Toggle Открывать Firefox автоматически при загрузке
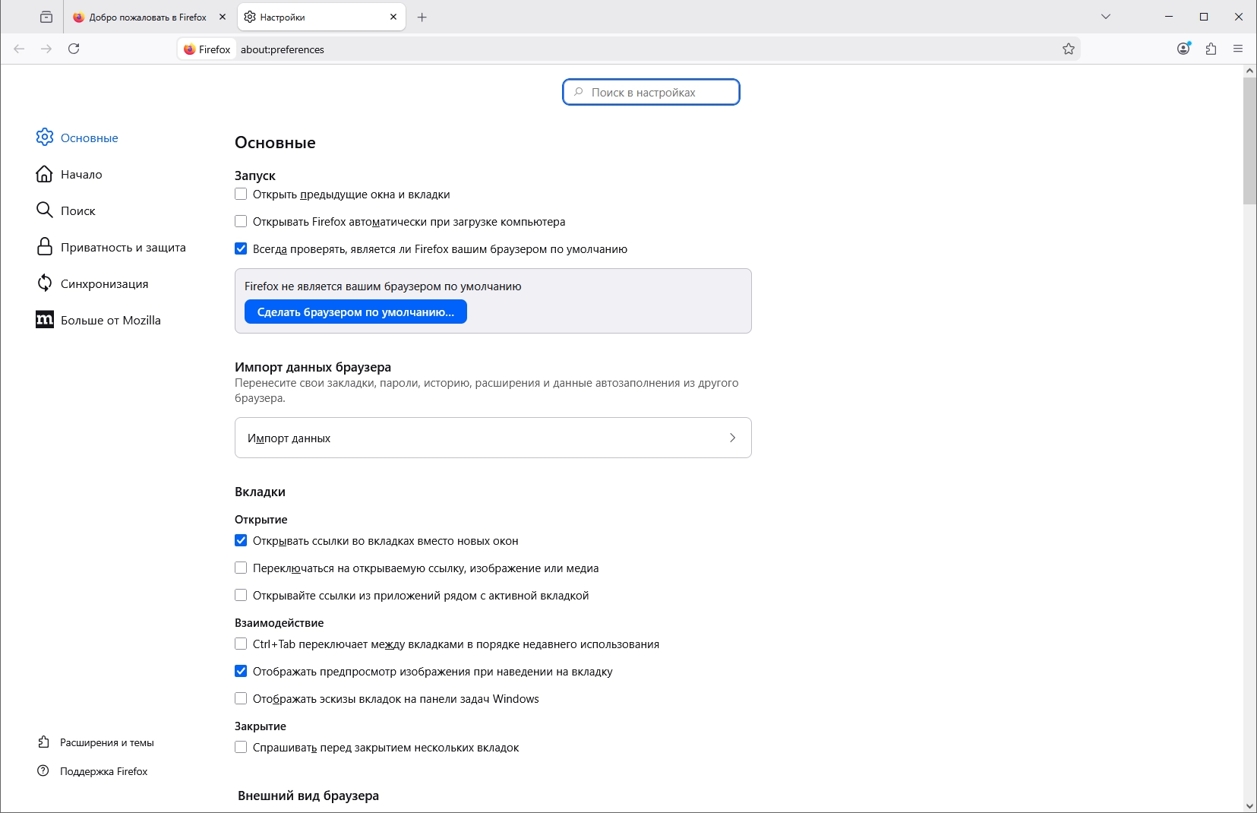Image resolution: width=1257 pixels, height=813 pixels. tap(241, 221)
